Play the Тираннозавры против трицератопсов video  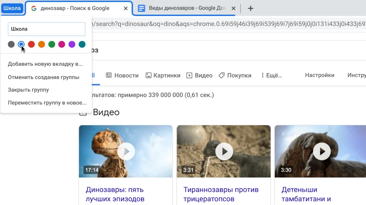pos(224,151)
